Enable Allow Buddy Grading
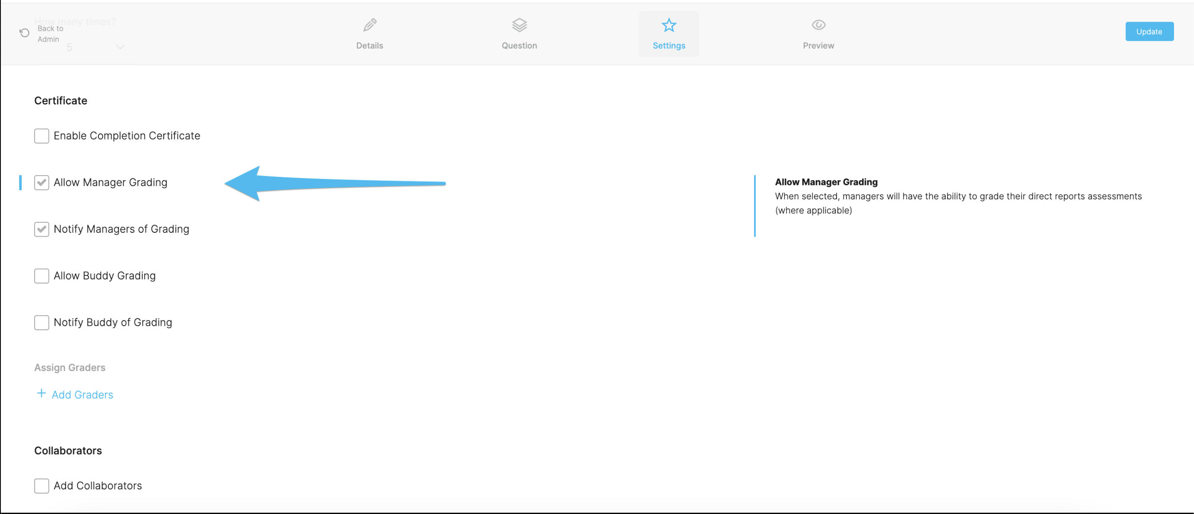The height and width of the screenshot is (514, 1194). [41, 276]
